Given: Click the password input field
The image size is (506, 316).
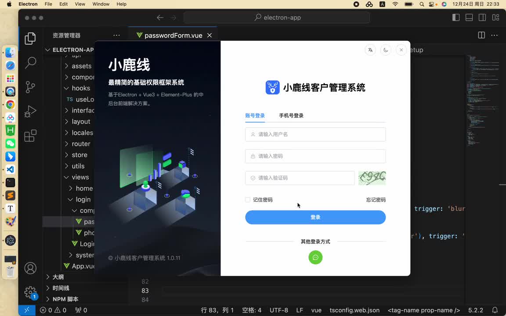Looking at the screenshot, I should (315, 156).
